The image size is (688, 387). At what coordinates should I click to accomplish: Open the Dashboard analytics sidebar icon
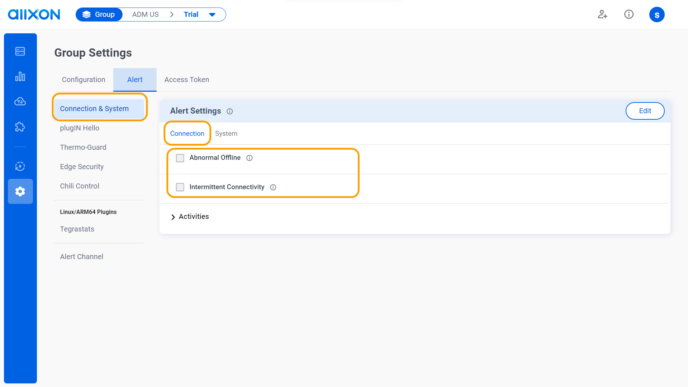click(20, 76)
